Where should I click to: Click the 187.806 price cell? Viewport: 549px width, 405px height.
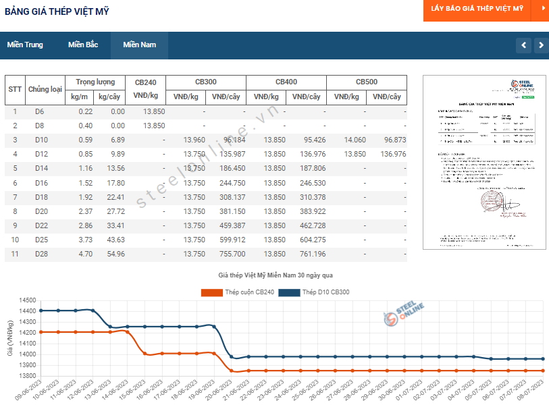313,168
